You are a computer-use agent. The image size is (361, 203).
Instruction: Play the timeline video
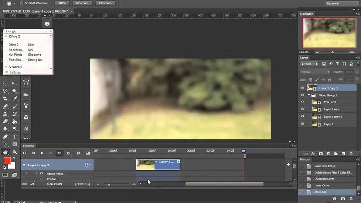pyautogui.click(x=42, y=153)
